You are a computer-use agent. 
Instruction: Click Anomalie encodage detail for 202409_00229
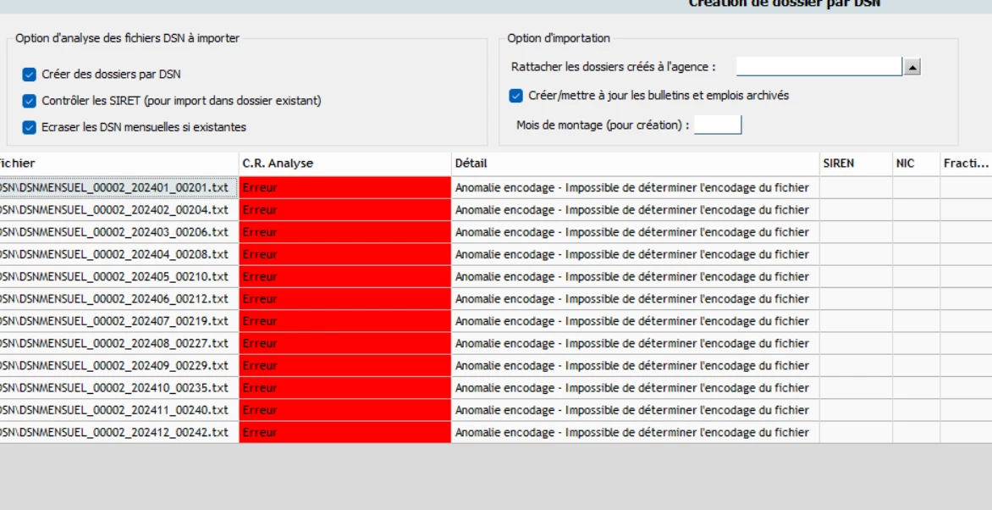click(635, 365)
